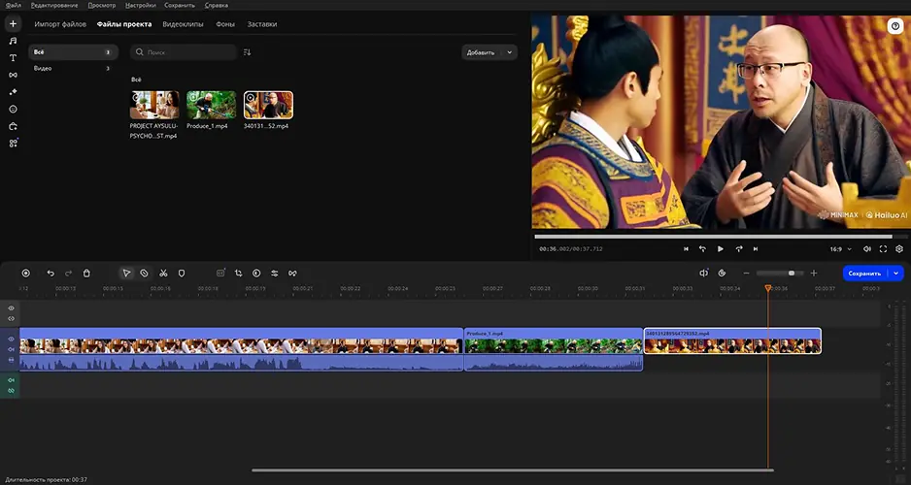This screenshot has height=485, width=911.
Task: Select the blade disable tool next to pointer
Action: [x=144, y=274]
